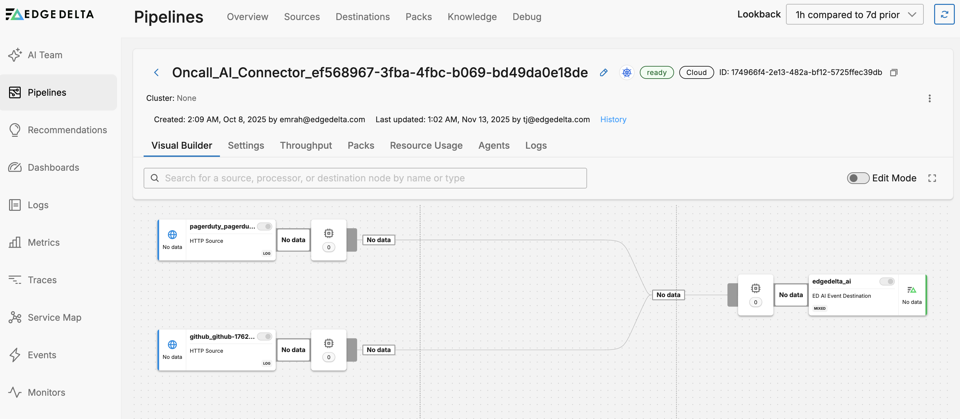Image resolution: width=960 pixels, height=419 pixels.
Task: Click the ready status badge
Action: click(x=657, y=72)
